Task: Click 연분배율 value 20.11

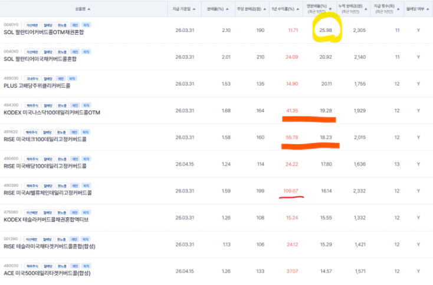Action: [x=326, y=84]
